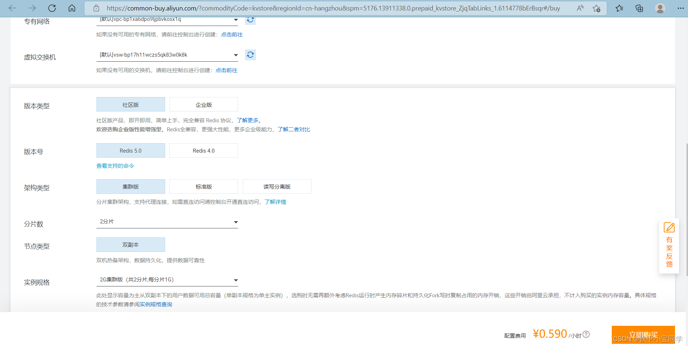Click the 立即购买 buy now button

coord(643,335)
